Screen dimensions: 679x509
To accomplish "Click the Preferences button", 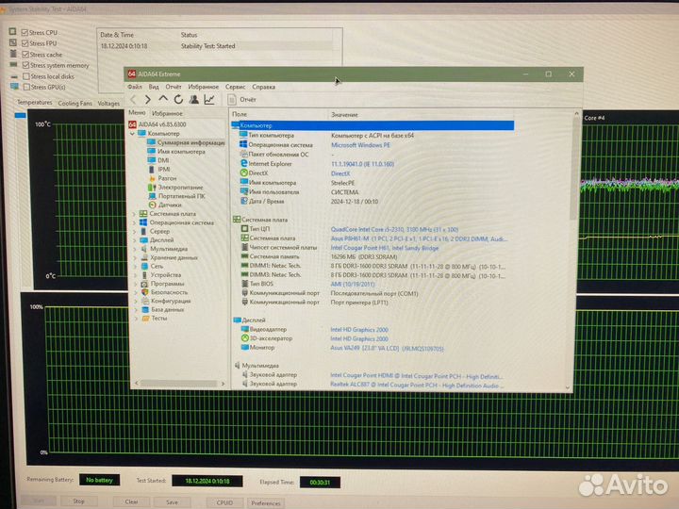I will [x=266, y=503].
